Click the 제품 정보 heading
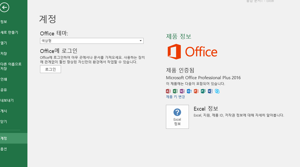Image resolution: width=300 pixels, height=167 pixels. (x=179, y=36)
